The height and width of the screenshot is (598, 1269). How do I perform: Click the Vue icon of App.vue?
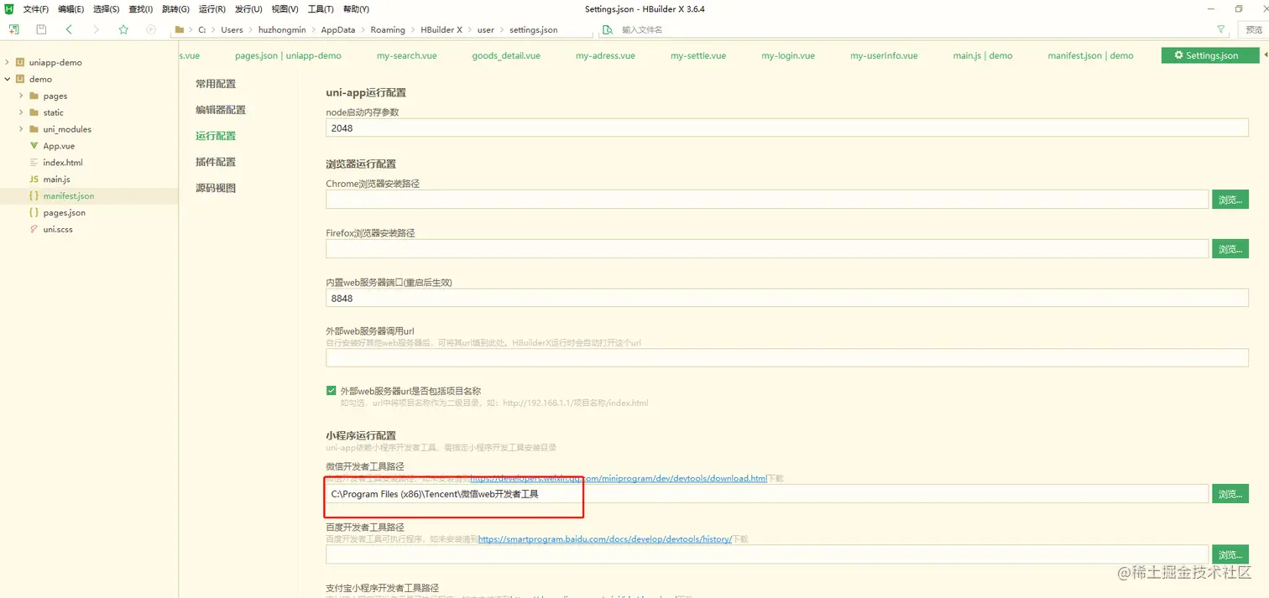pos(34,146)
